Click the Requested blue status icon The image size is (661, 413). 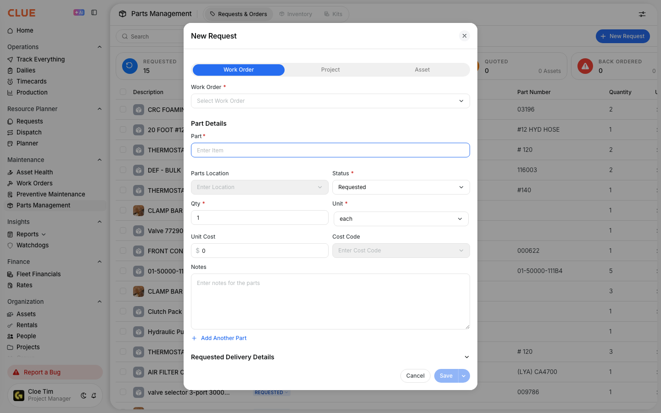pos(129,66)
